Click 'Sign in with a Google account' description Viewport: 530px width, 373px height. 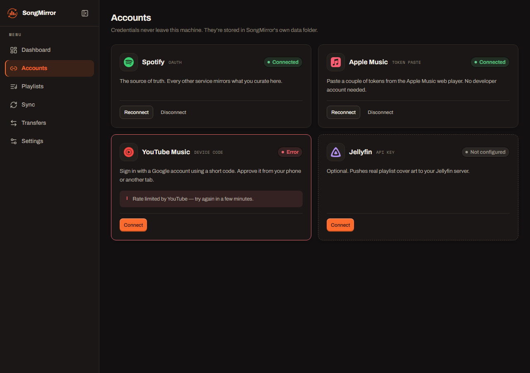[210, 175]
